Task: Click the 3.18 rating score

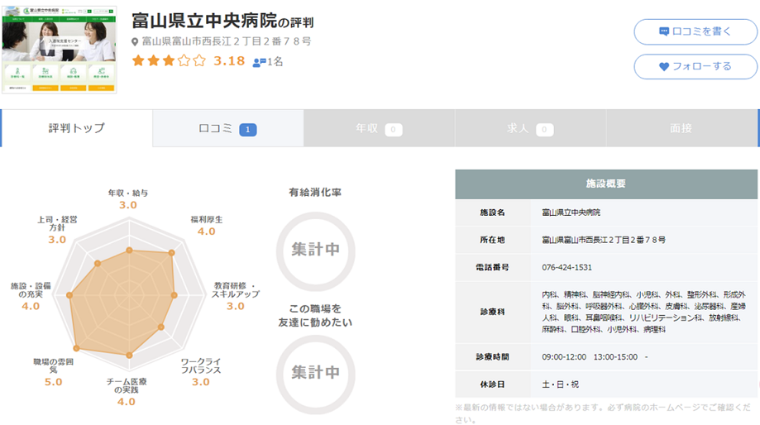Action: [229, 61]
